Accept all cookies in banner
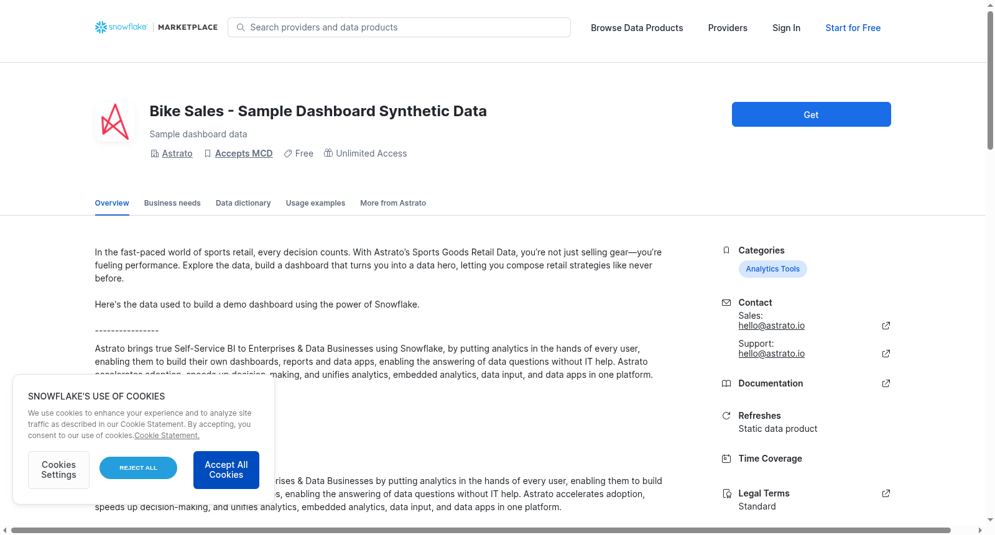995x535 pixels. point(226,470)
